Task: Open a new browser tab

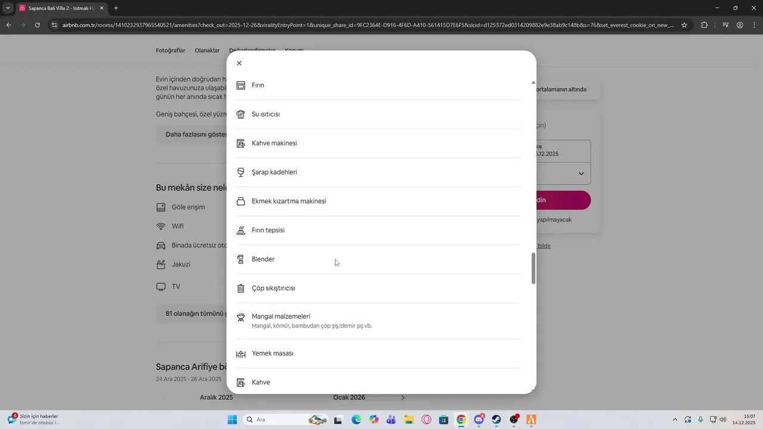Action: pyautogui.click(x=116, y=8)
